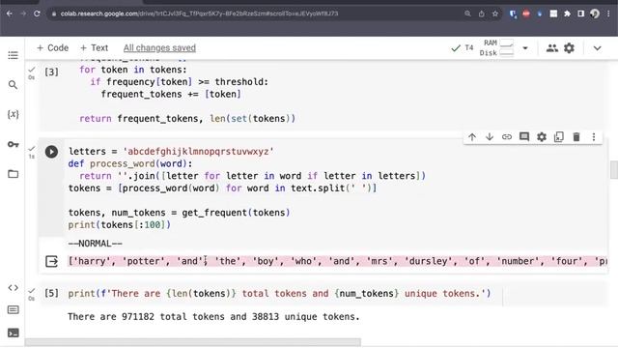Click the 'abcdefghijklmnopqrstuvwxyz' string
The height and width of the screenshot is (348, 618).
199,152
